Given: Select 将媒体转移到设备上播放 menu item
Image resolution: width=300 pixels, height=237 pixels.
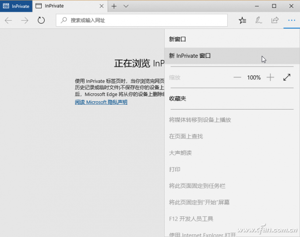Looking at the screenshot, I should point(232,120).
